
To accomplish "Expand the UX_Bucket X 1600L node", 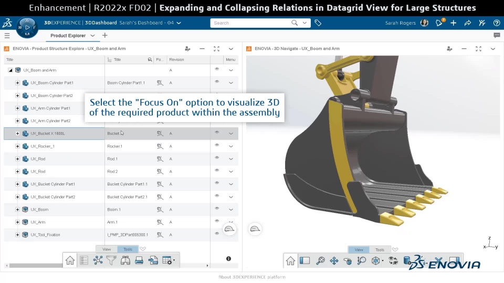I will point(17,134).
